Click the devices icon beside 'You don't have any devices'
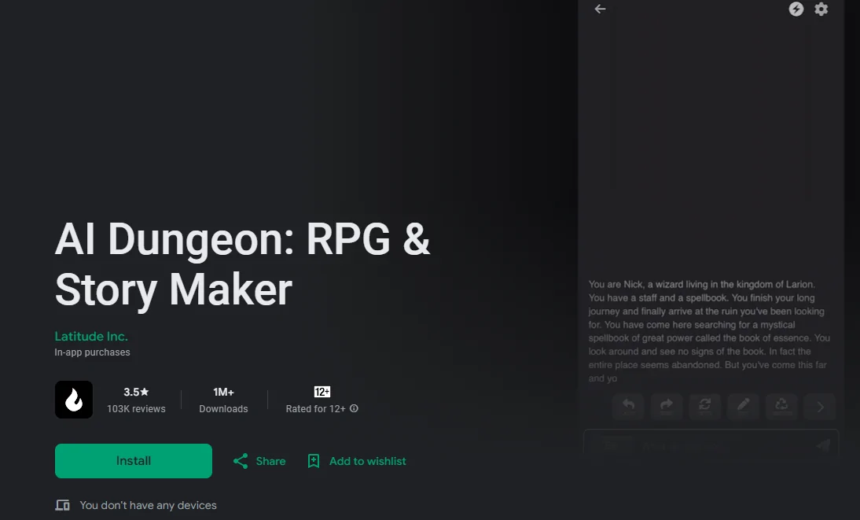 coord(63,505)
